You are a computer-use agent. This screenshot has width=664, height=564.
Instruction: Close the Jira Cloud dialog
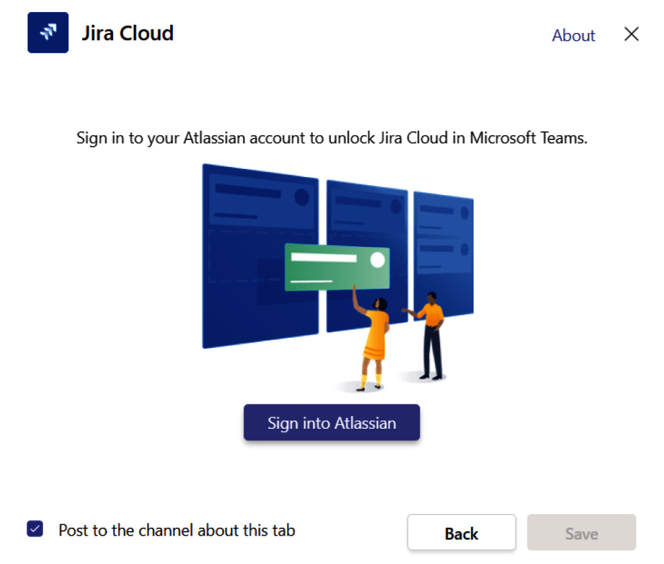point(632,34)
